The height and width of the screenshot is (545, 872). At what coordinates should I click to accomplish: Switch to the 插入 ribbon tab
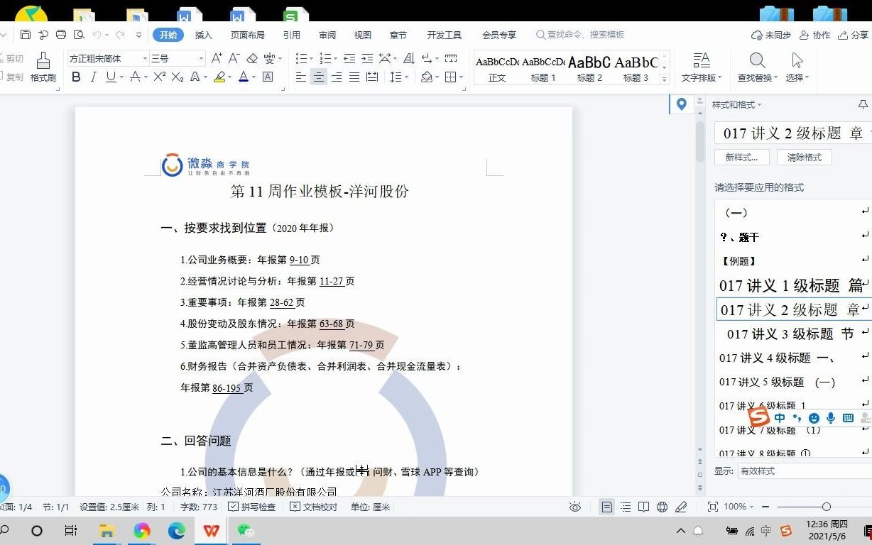point(204,33)
